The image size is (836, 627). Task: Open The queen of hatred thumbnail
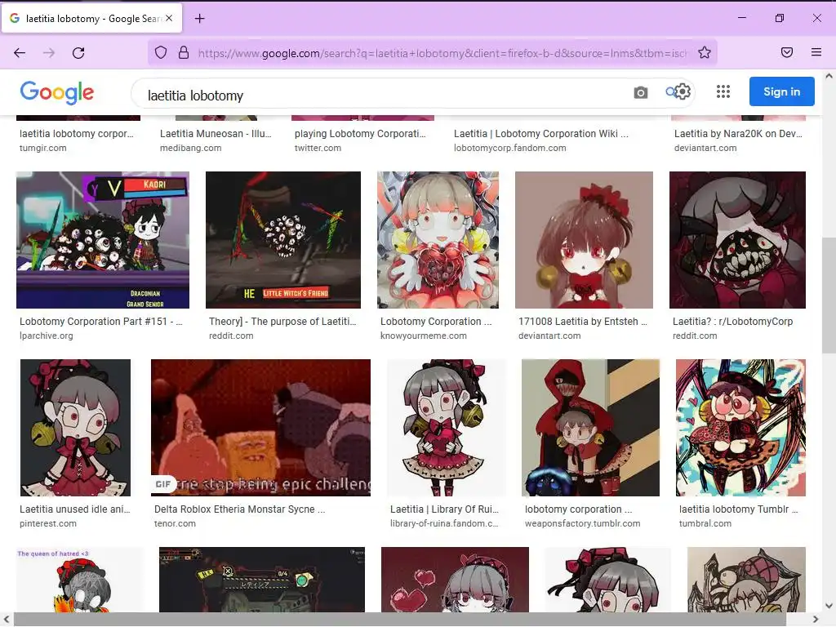(80, 580)
